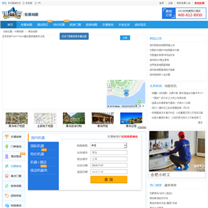Open the 青岛民宿 thumbnail

pyautogui.click(x=102, y=120)
